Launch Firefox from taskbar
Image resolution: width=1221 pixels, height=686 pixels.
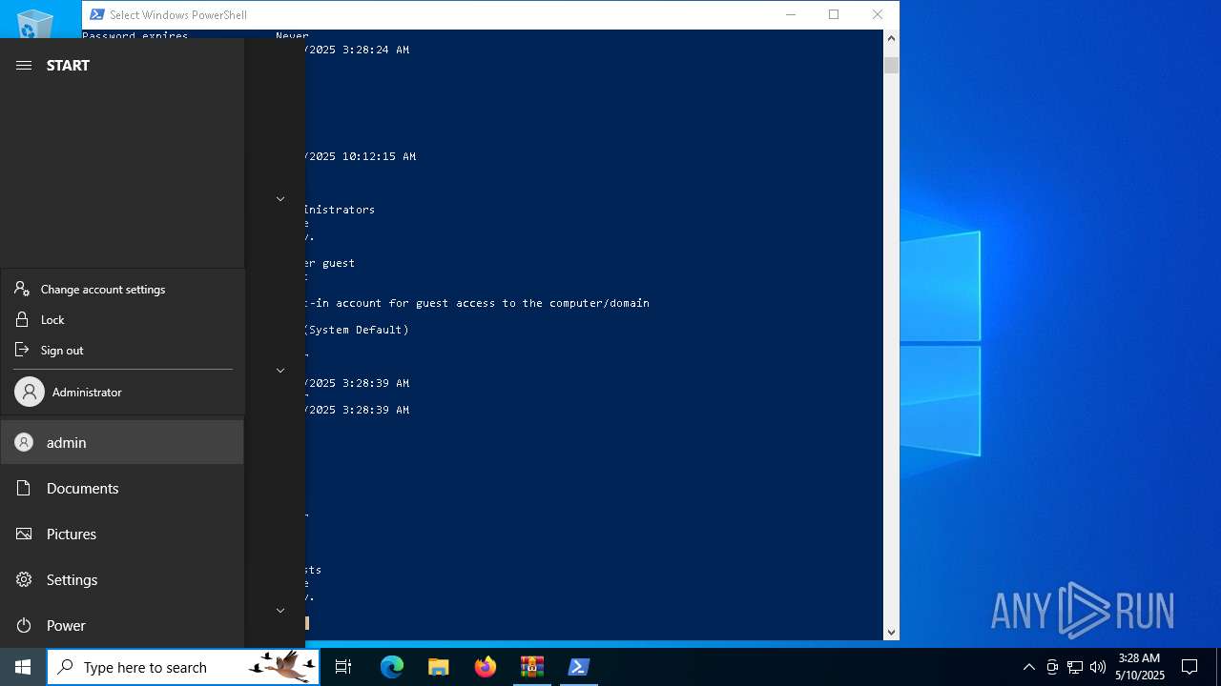[x=486, y=667]
